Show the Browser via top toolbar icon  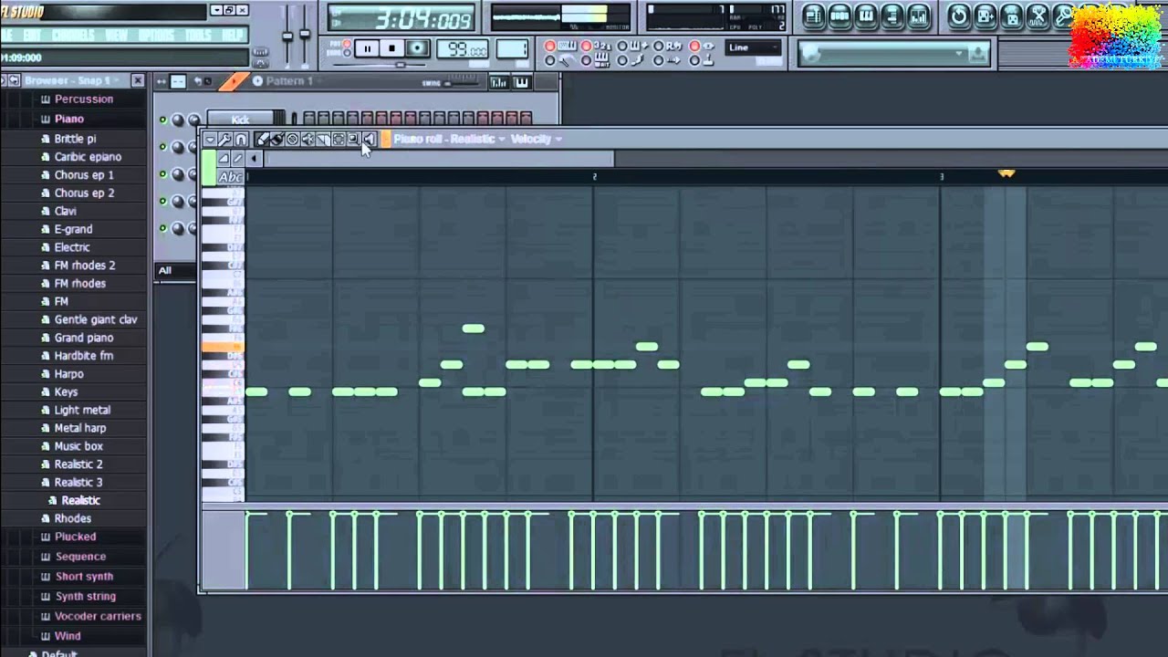pos(892,16)
